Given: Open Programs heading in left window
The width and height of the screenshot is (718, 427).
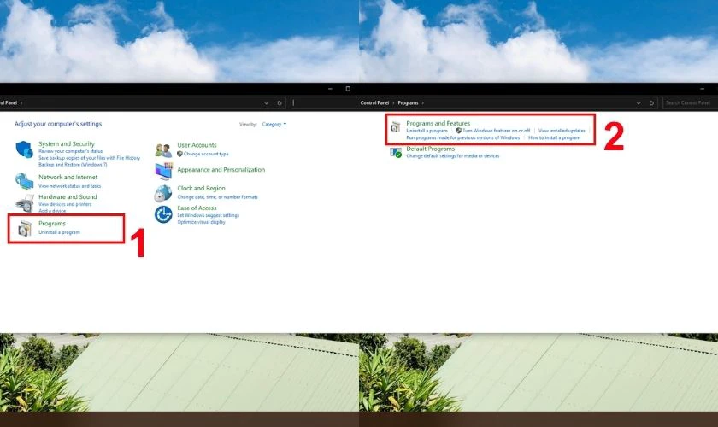Looking at the screenshot, I should (x=52, y=224).
